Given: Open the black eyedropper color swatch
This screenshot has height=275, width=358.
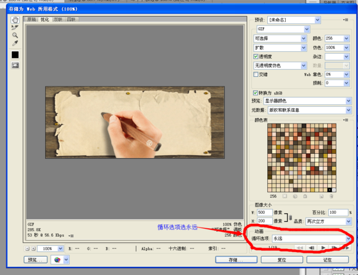Looking at the screenshot, I should tap(15, 55).
